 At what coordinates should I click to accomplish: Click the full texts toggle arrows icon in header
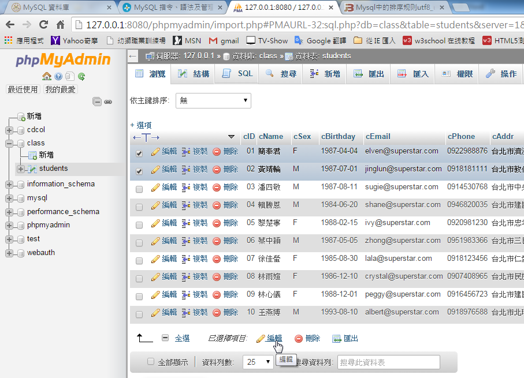(x=146, y=137)
